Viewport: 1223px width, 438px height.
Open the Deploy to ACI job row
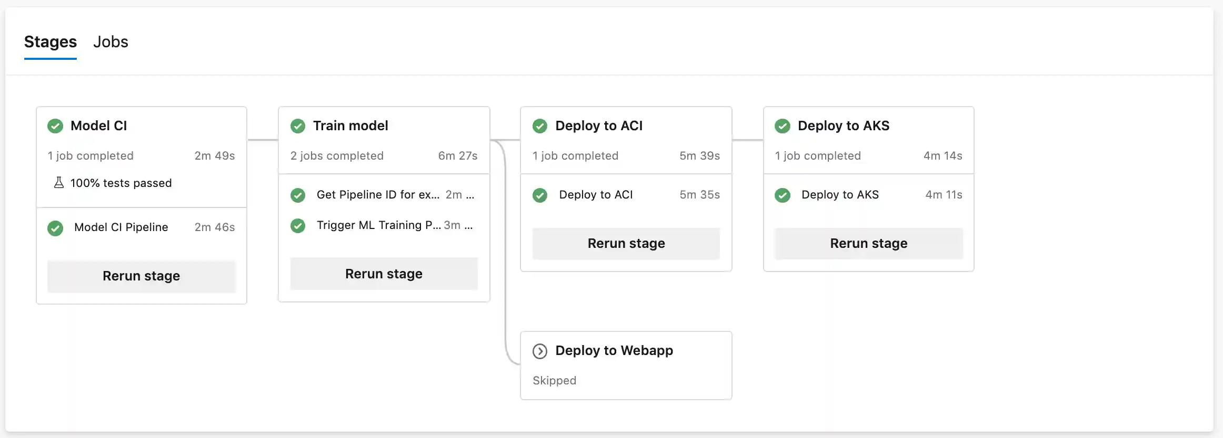[596, 195]
